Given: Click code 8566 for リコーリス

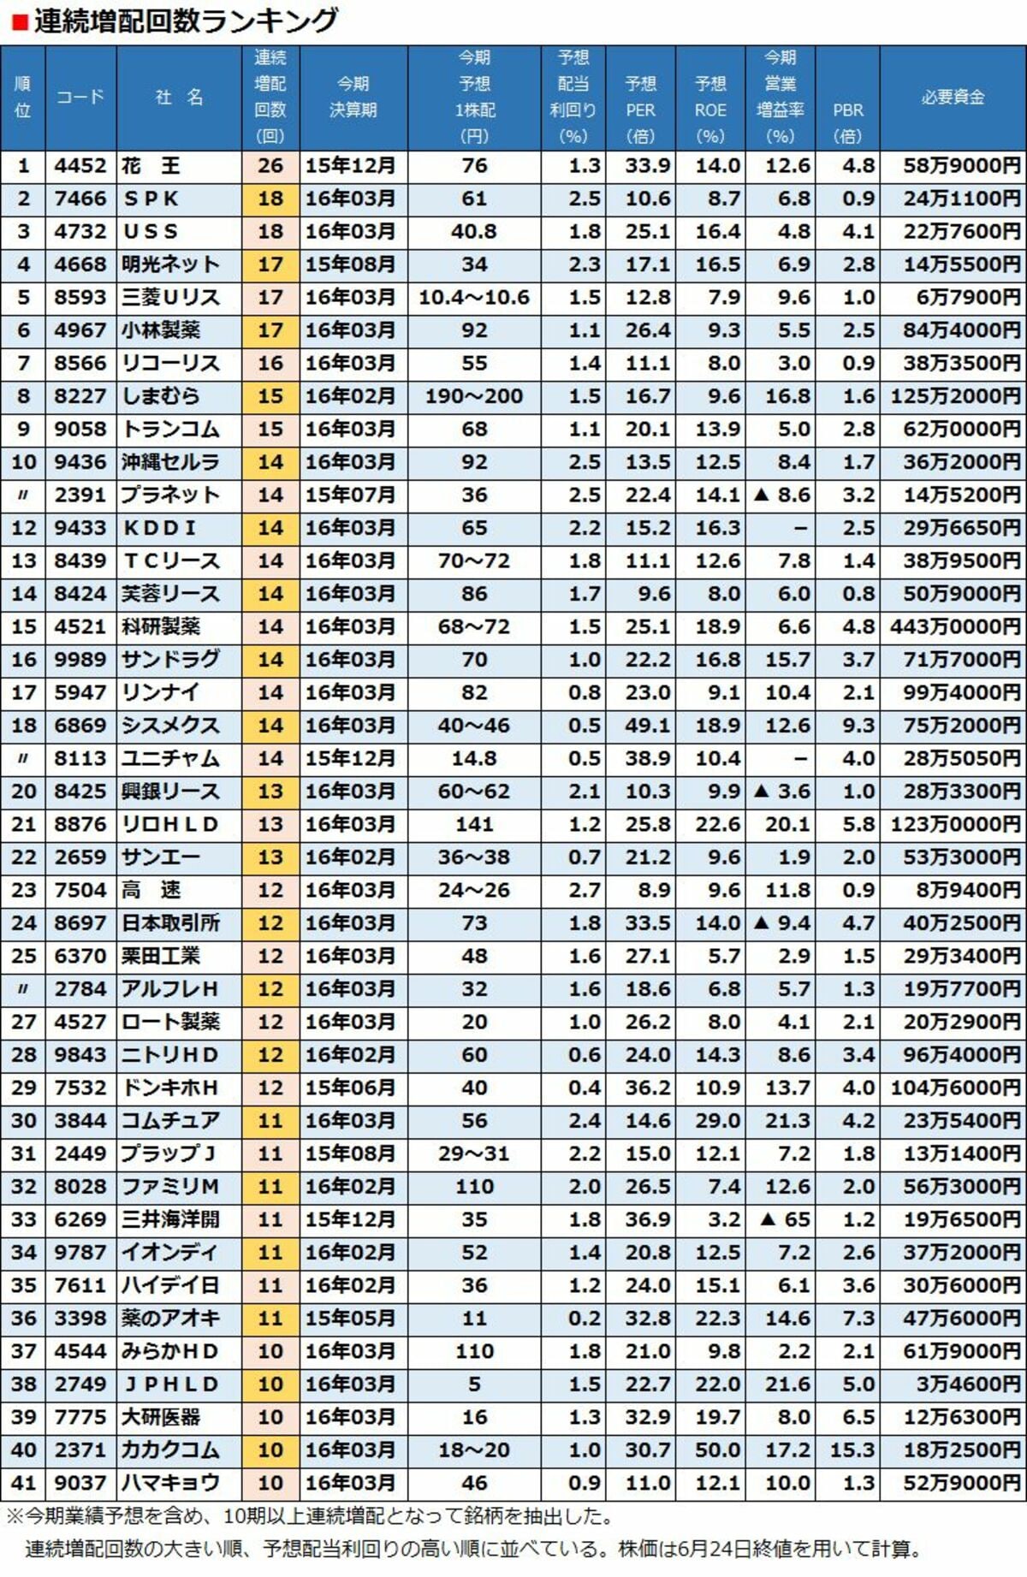Looking at the screenshot, I should coord(80,364).
